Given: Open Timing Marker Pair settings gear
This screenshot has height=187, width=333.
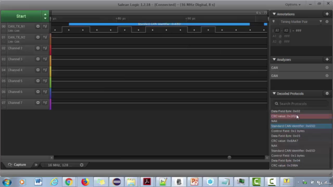Looking at the screenshot, I should coord(327,22).
